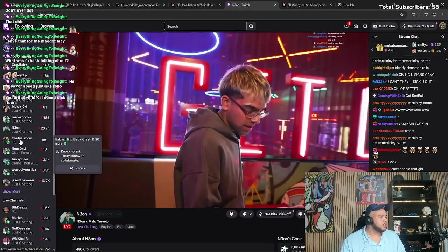The width and height of the screenshot is (448, 252).
Task: Open the more options dots next to Browse
Action: click(x=63, y=26)
